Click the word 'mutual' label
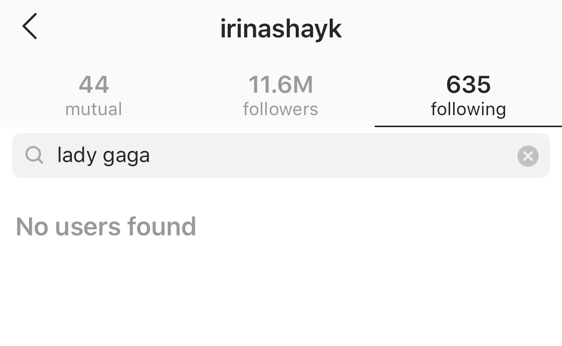The height and width of the screenshot is (346, 562). 93,109
